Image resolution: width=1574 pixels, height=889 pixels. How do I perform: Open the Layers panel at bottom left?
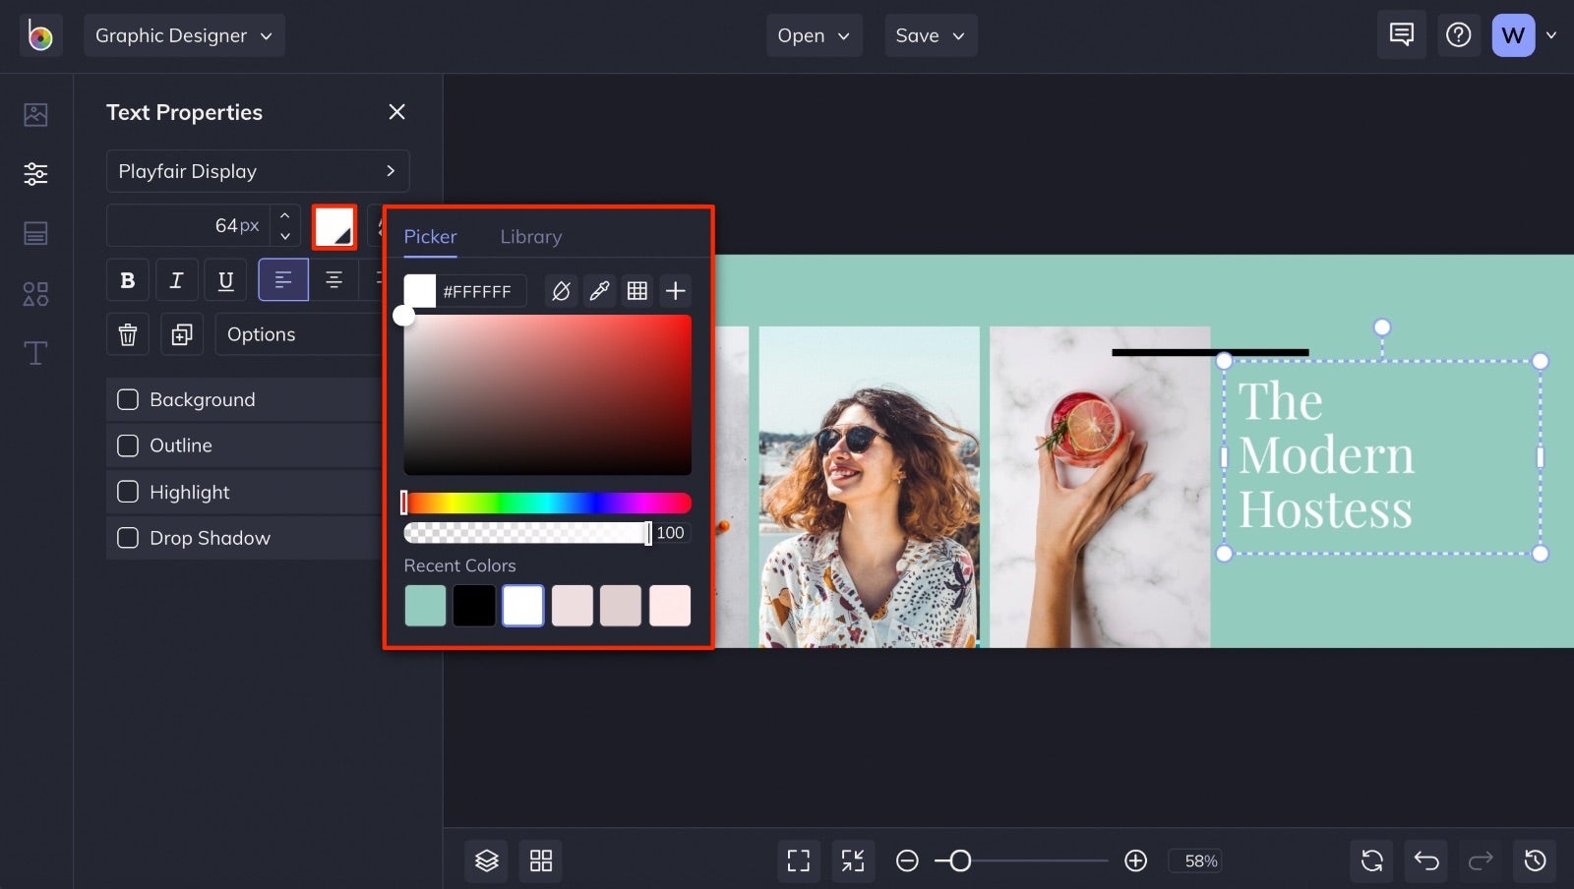[486, 860]
